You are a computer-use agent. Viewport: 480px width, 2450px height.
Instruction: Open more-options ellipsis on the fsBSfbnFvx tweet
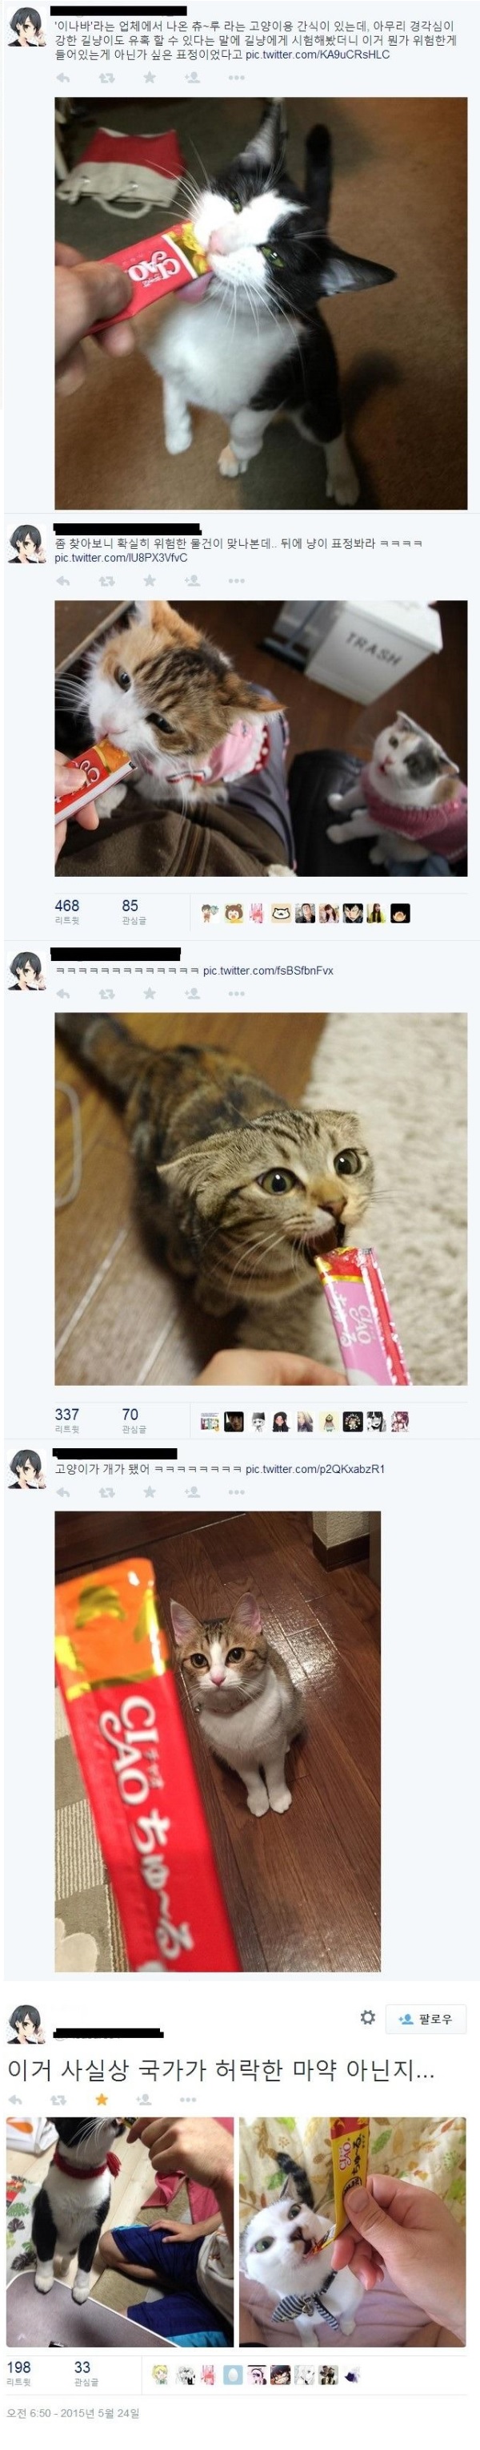click(x=236, y=993)
